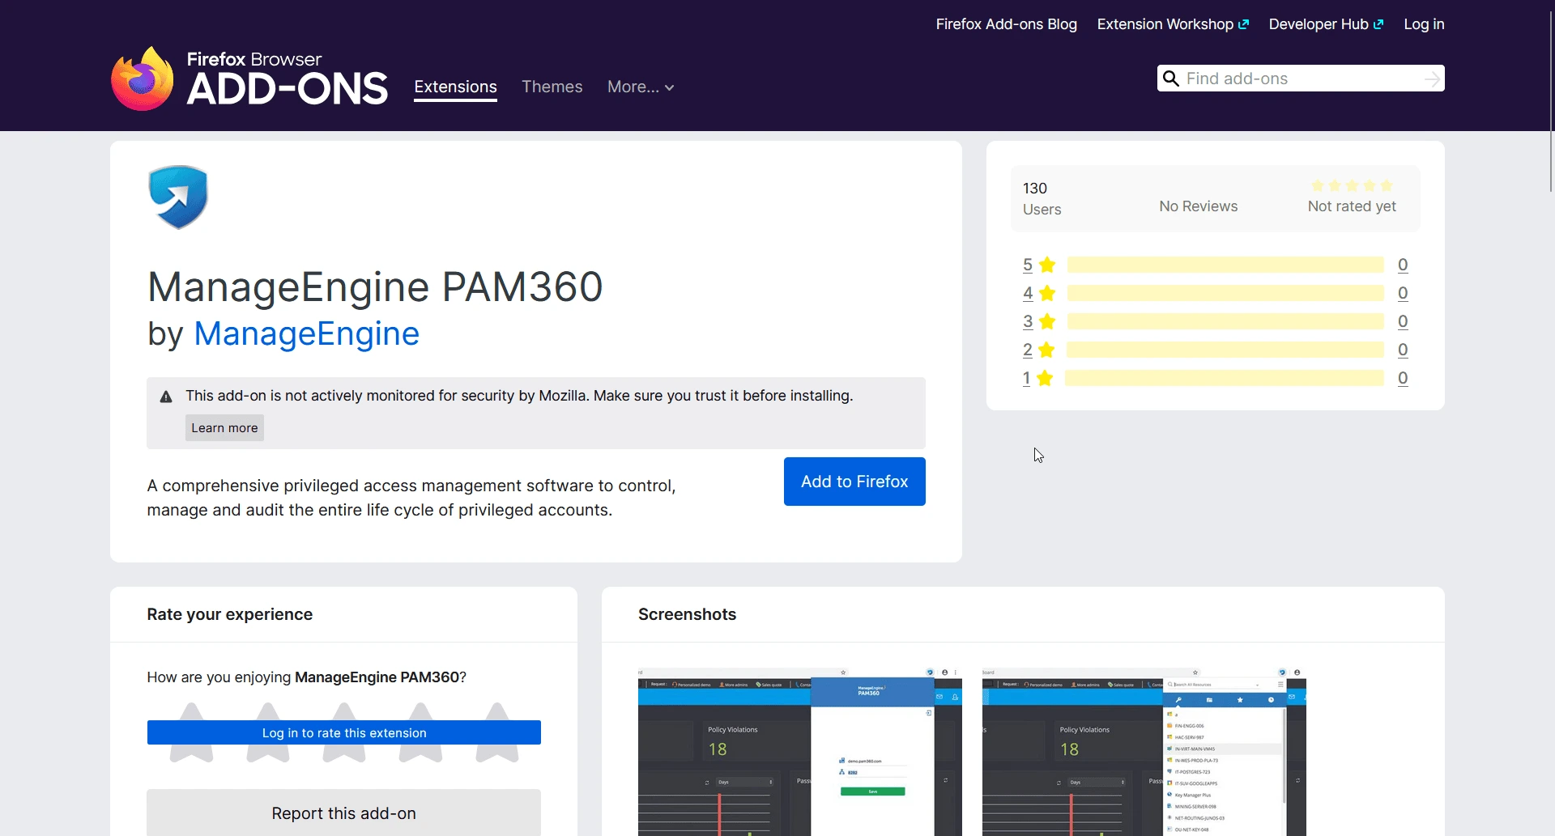Click the 1-star rating star icon
1555x836 pixels.
(1045, 378)
